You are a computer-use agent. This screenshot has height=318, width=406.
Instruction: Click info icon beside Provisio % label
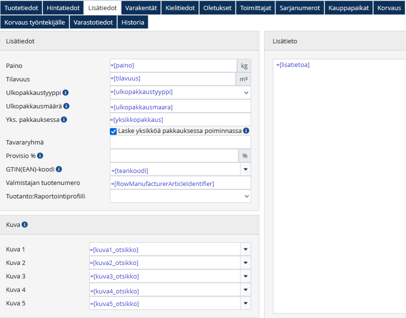pyautogui.click(x=40, y=156)
